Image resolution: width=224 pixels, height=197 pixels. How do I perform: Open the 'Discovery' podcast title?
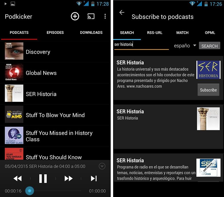(38, 52)
